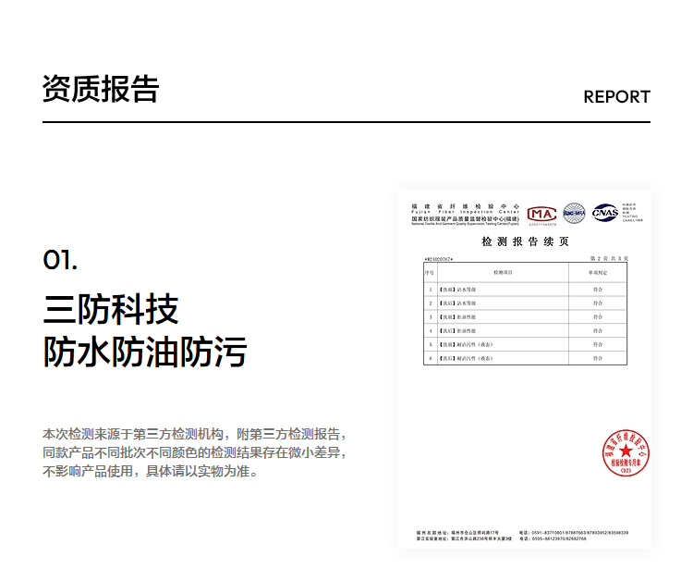
Task: Select row 3 【洗前】拒油性能
Action: (x=525, y=316)
